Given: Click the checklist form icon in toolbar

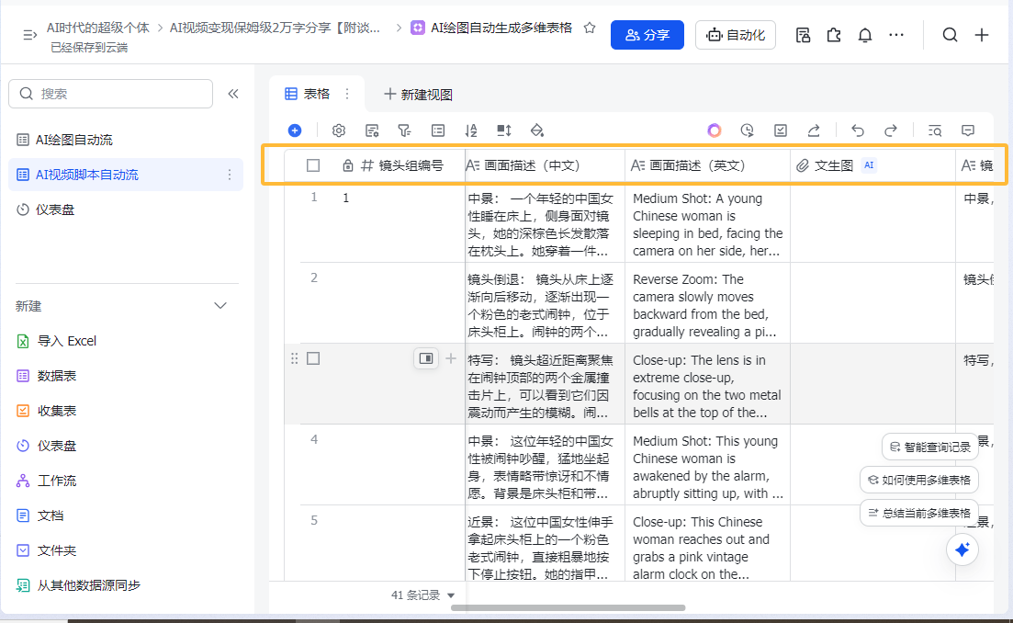Looking at the screenshot, I should coord(781,130).
